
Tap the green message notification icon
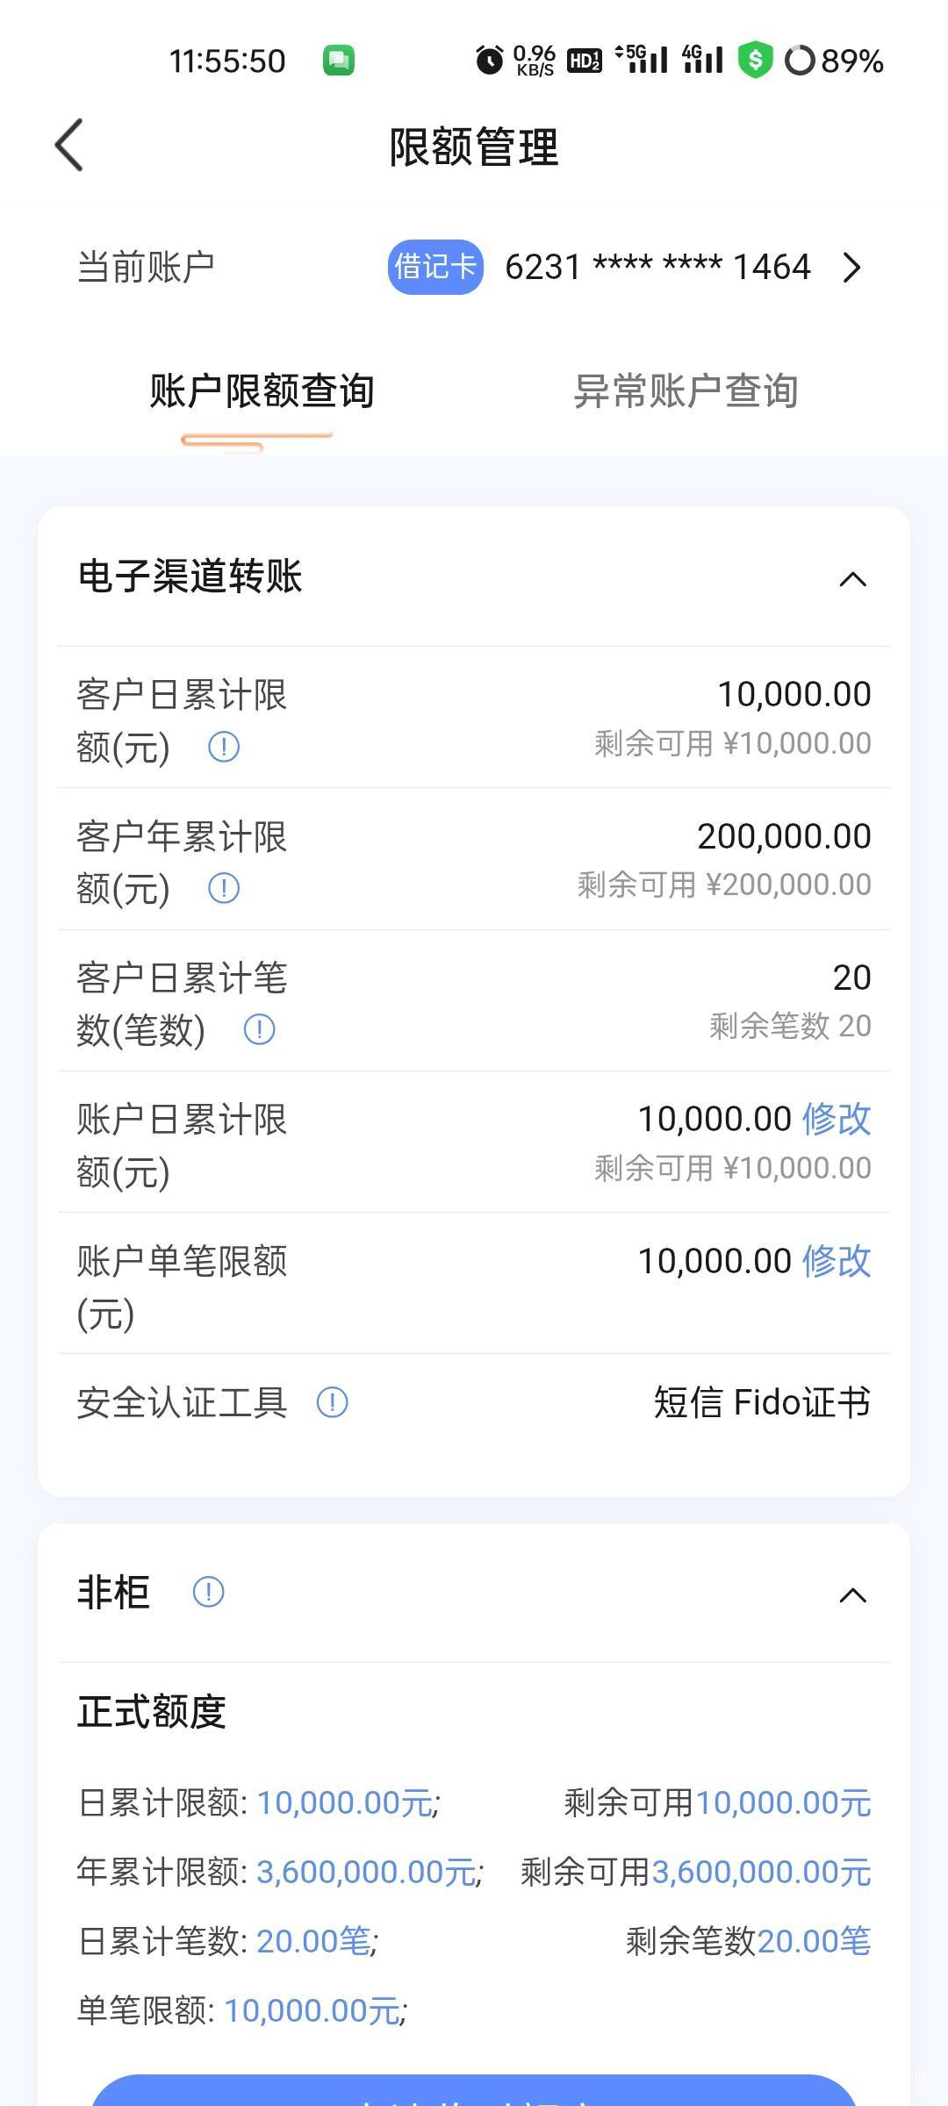(338, 61)
